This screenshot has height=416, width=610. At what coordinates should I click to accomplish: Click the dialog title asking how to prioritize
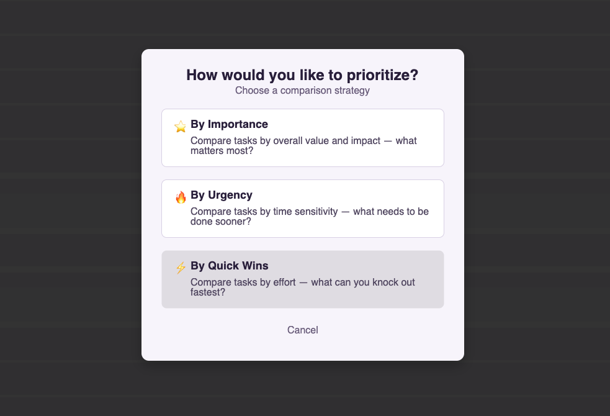coord(302,75)
